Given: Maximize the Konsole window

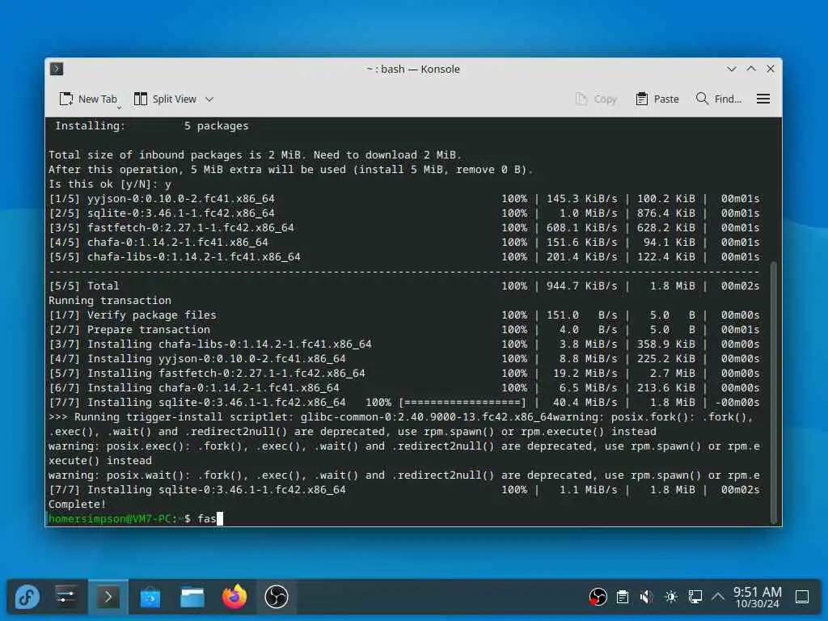Looking at the screenshot, I should [x=751, y=70].
